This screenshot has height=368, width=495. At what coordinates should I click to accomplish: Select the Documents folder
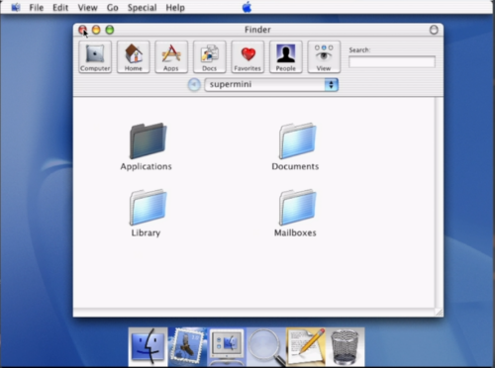coord(295,146)
